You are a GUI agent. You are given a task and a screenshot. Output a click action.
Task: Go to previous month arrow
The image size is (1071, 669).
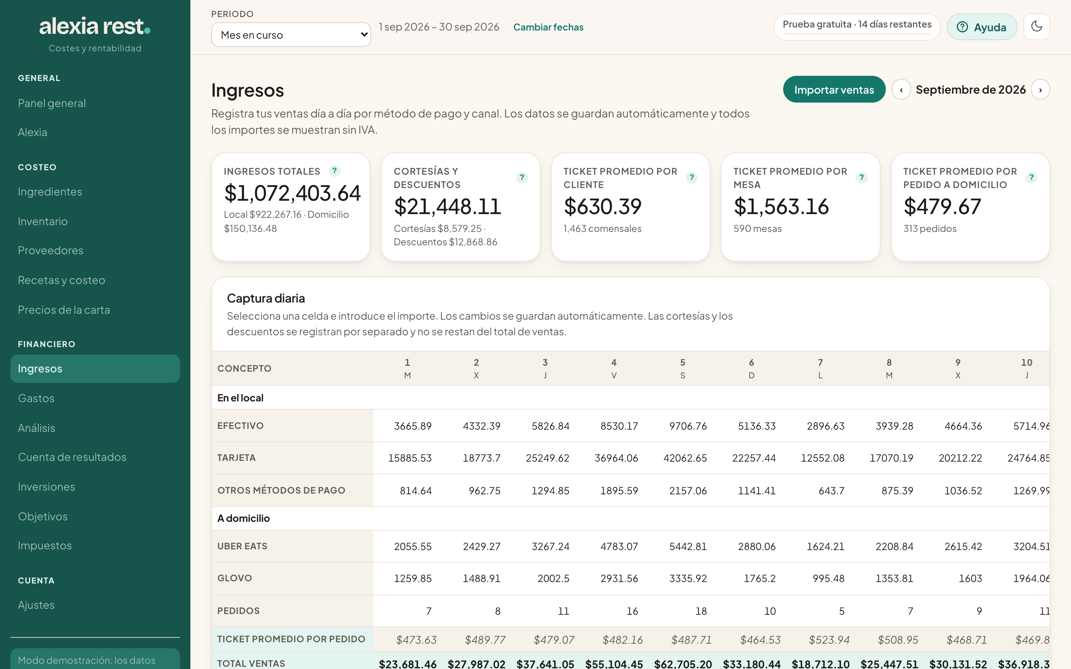point(901,90)
